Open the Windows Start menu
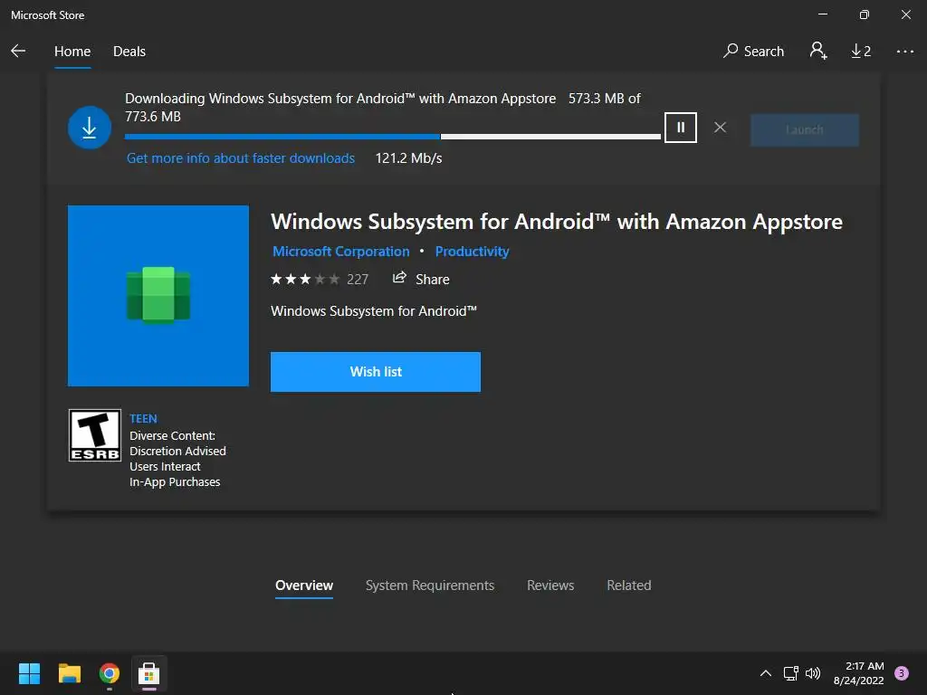The image size is (927, 695). pos(29,673)
